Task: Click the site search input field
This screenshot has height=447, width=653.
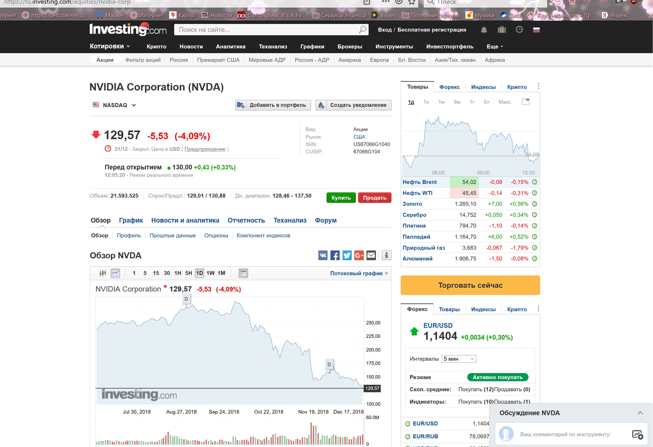Action: coord(265,30)
